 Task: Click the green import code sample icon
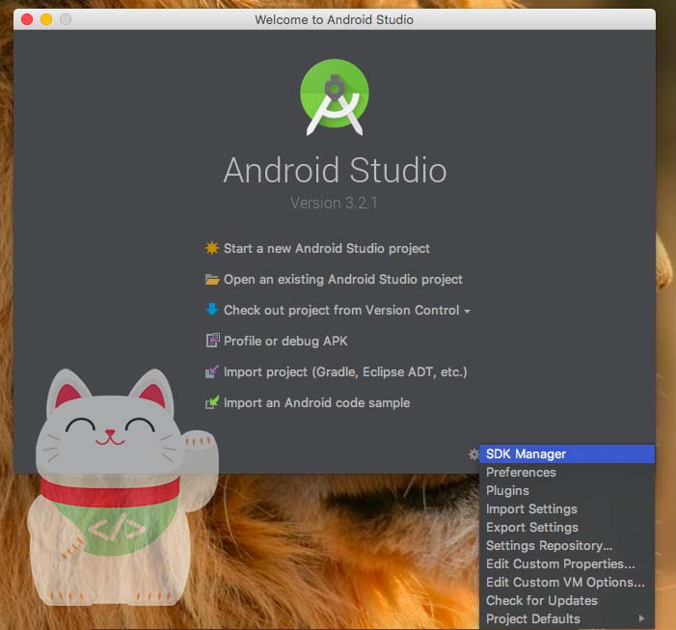tap(212, 402)
